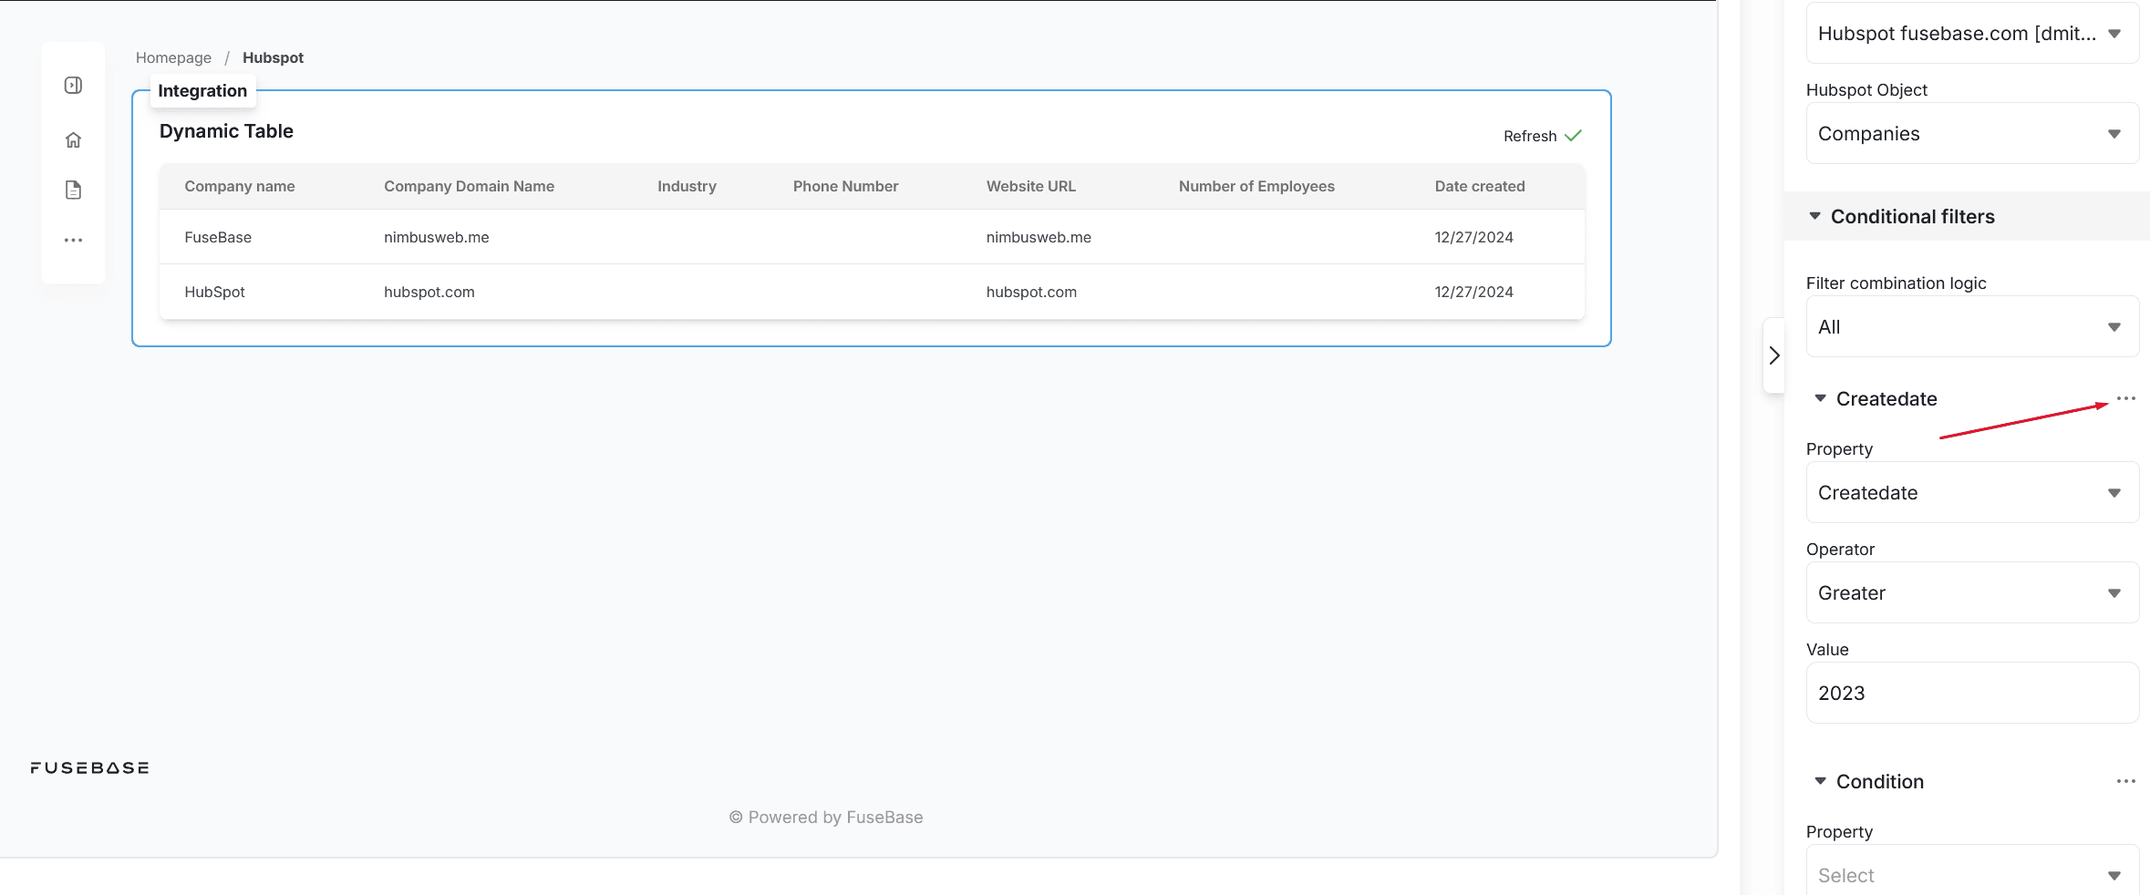Image resolution: width=2150 pixels, height=895 pixels.
Task: Open Condition filter options menu
Action: pyautogui.click(x=2126, y=781)
